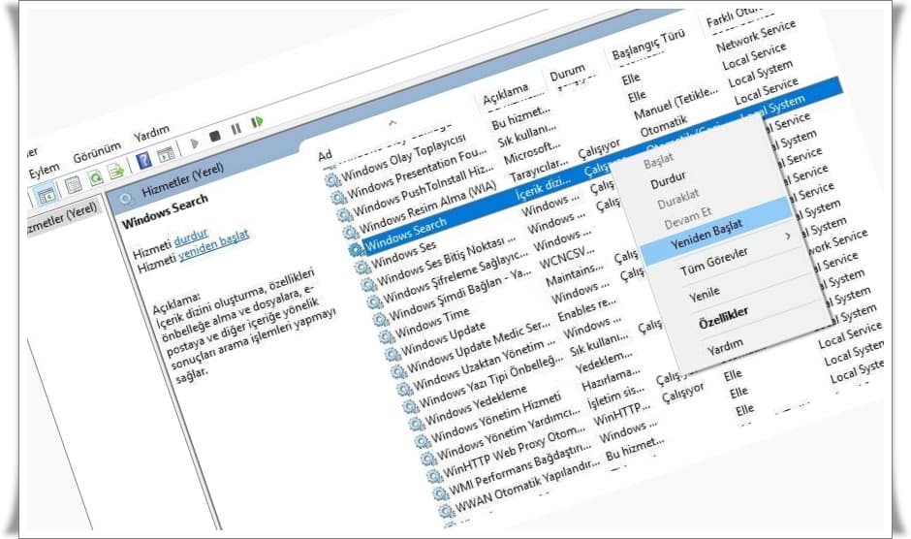Click the durdur link for Windows Search

coord(191,238)
